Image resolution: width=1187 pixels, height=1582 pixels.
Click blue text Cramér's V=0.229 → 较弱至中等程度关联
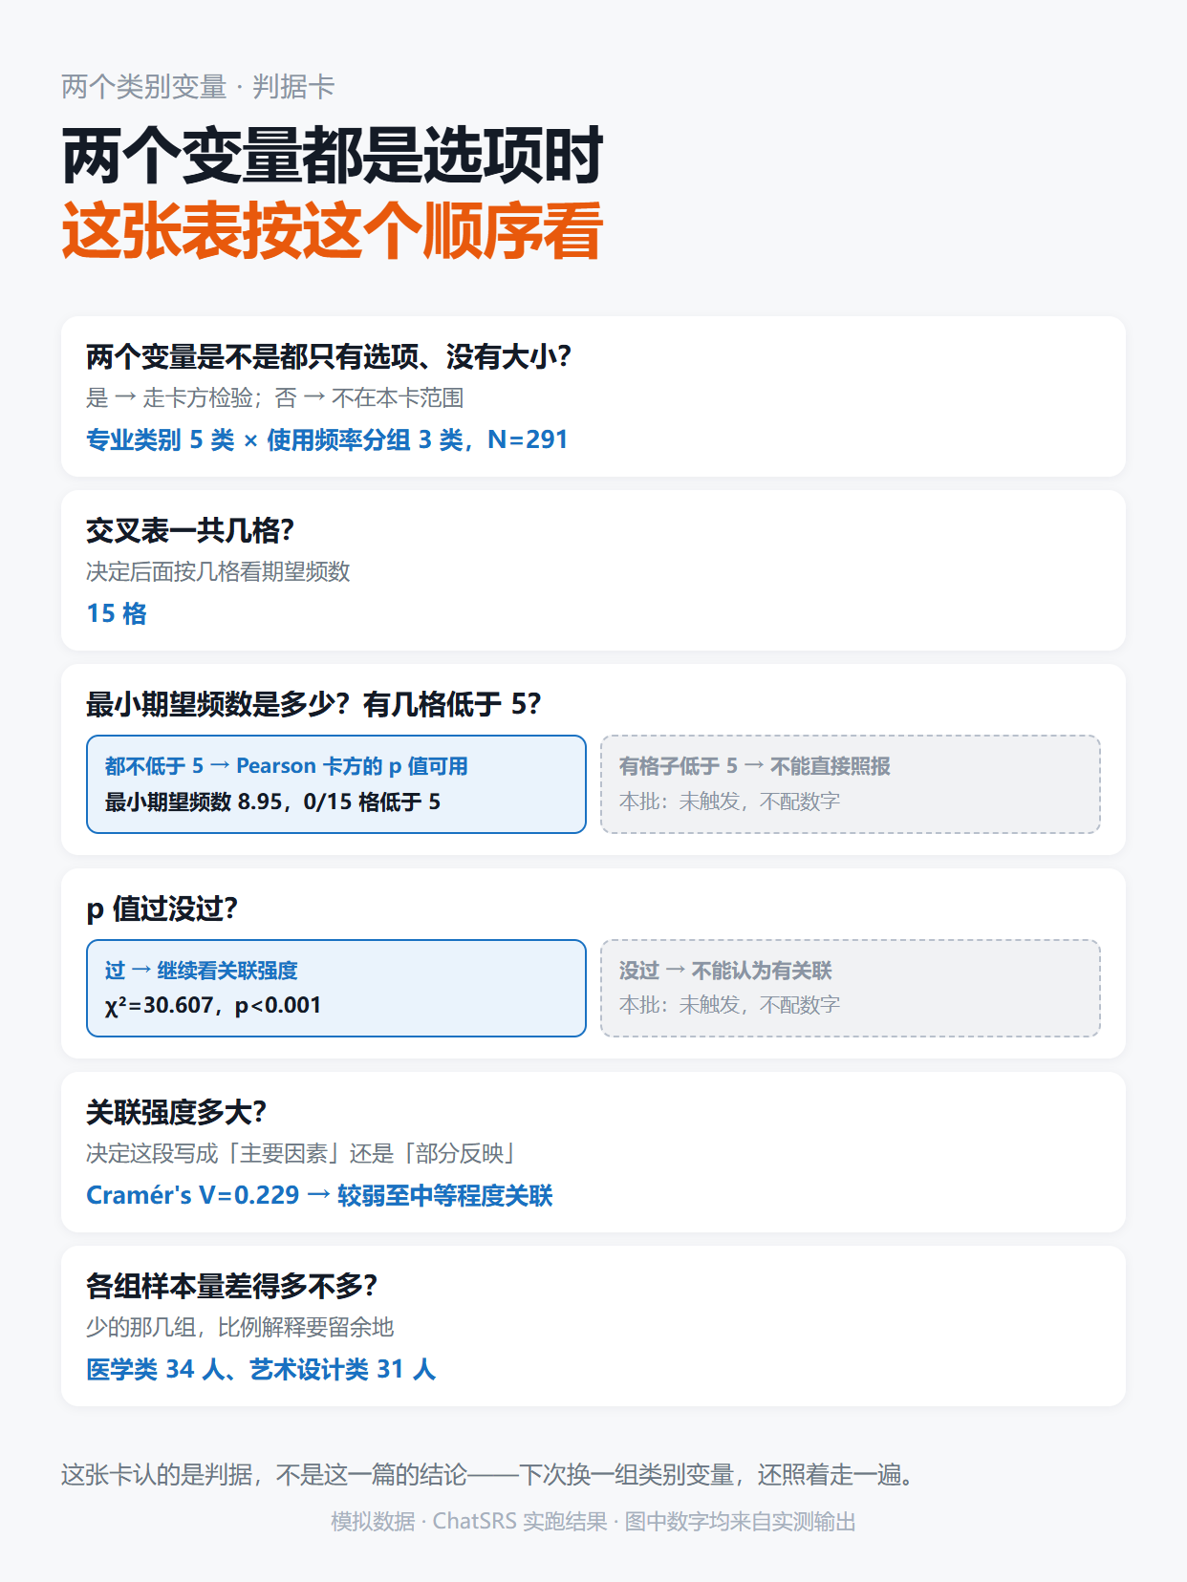319,1195
